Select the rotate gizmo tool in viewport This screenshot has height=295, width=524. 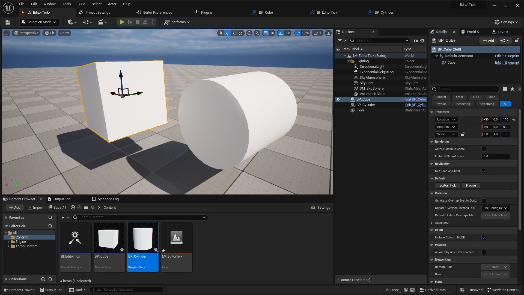point(234,33)
